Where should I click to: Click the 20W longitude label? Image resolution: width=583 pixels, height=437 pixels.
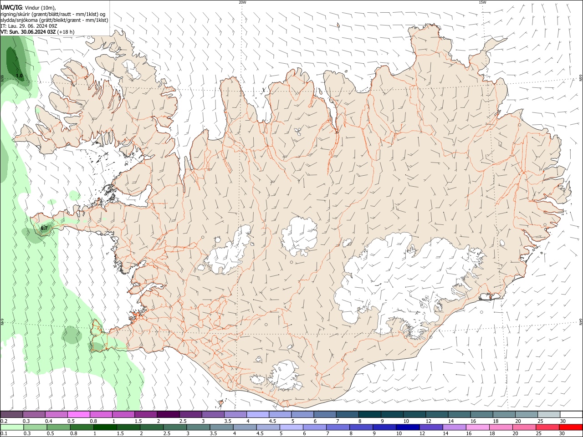point(242,2)
